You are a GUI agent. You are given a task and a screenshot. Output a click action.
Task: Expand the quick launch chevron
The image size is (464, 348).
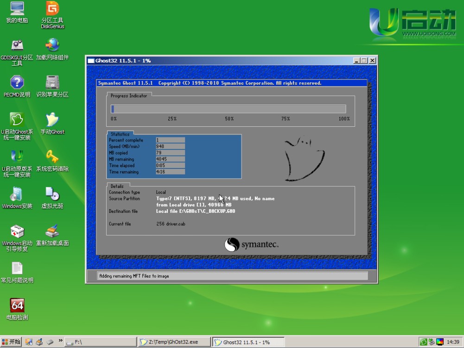(60, 341)
